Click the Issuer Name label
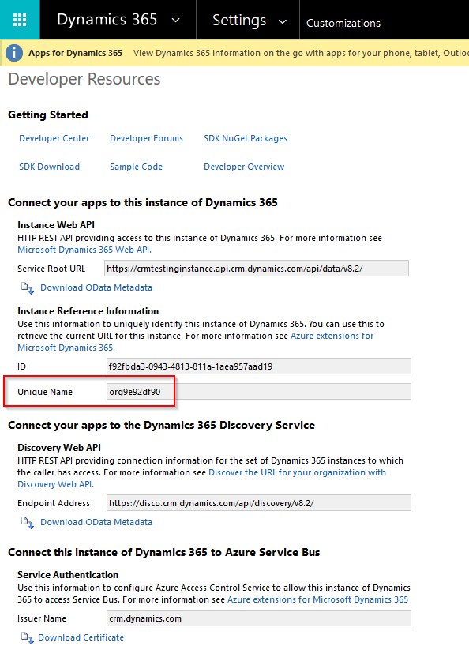Screen dimensions: 469x650 click(x=41, y=618)
